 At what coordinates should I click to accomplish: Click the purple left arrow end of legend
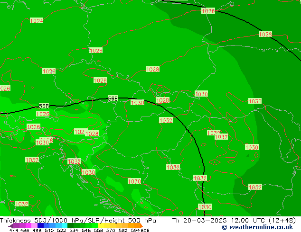pos(11,226)
